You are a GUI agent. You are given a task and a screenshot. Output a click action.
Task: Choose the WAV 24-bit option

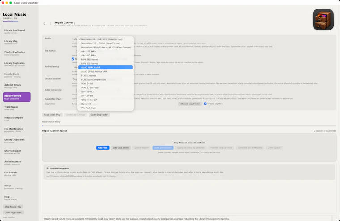point(106,84)
